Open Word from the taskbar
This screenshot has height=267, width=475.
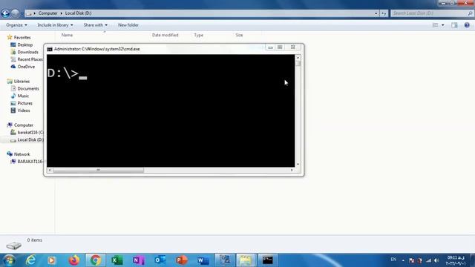pyautogui.click(x=203, y=260)
